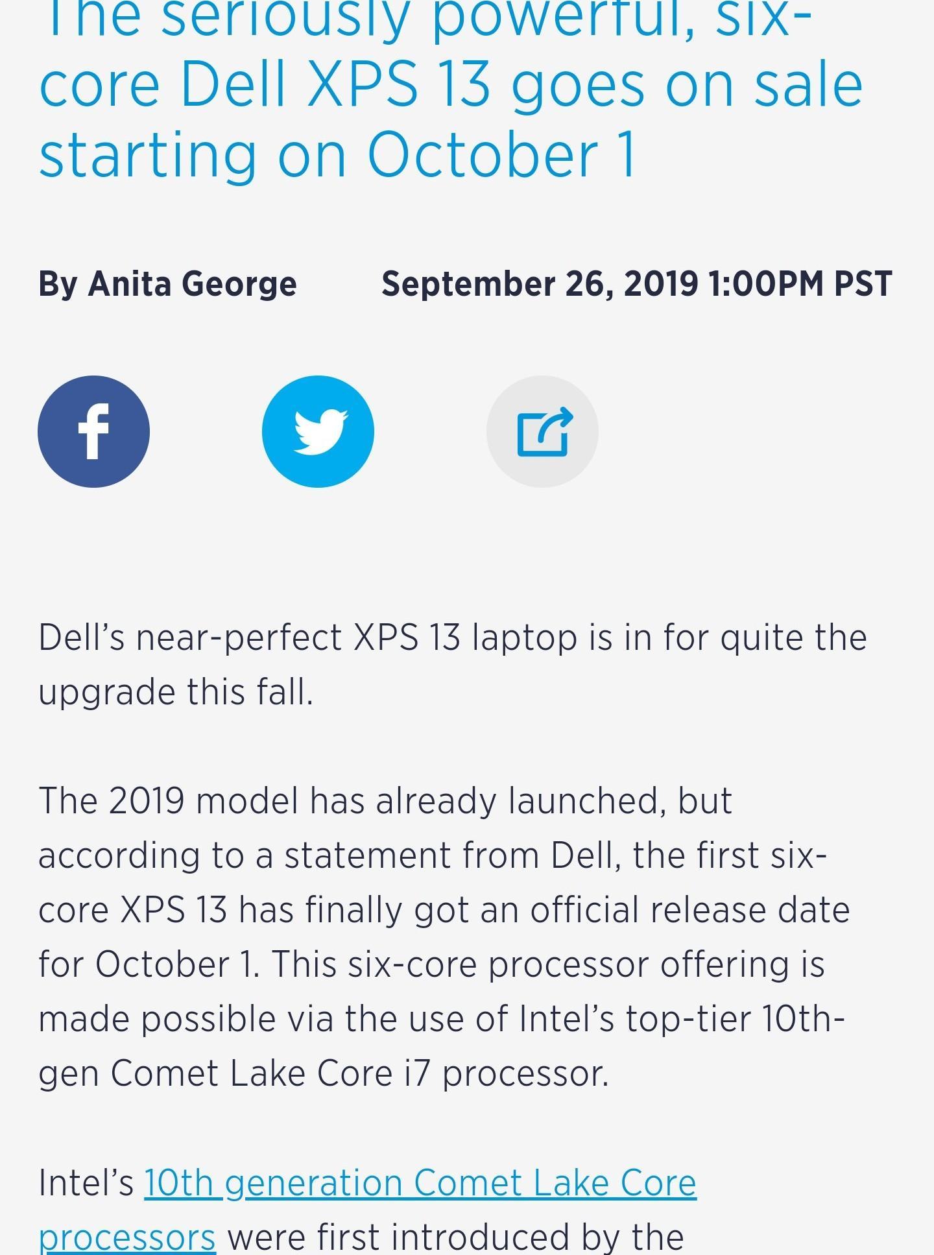Viewport: 934px width, 1255px height.
Task: Open the 10th generation Comet Lake Core link
Action: pyautogui.click(x=420, y=1182)
